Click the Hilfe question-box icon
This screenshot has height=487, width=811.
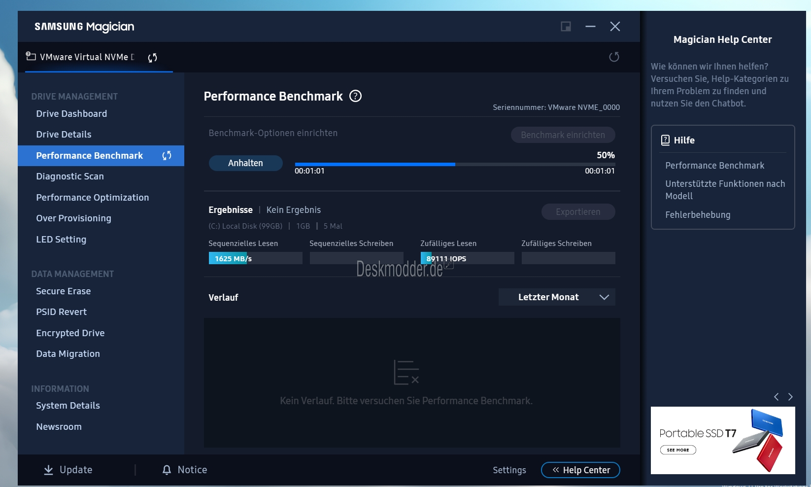coord(665,140)
